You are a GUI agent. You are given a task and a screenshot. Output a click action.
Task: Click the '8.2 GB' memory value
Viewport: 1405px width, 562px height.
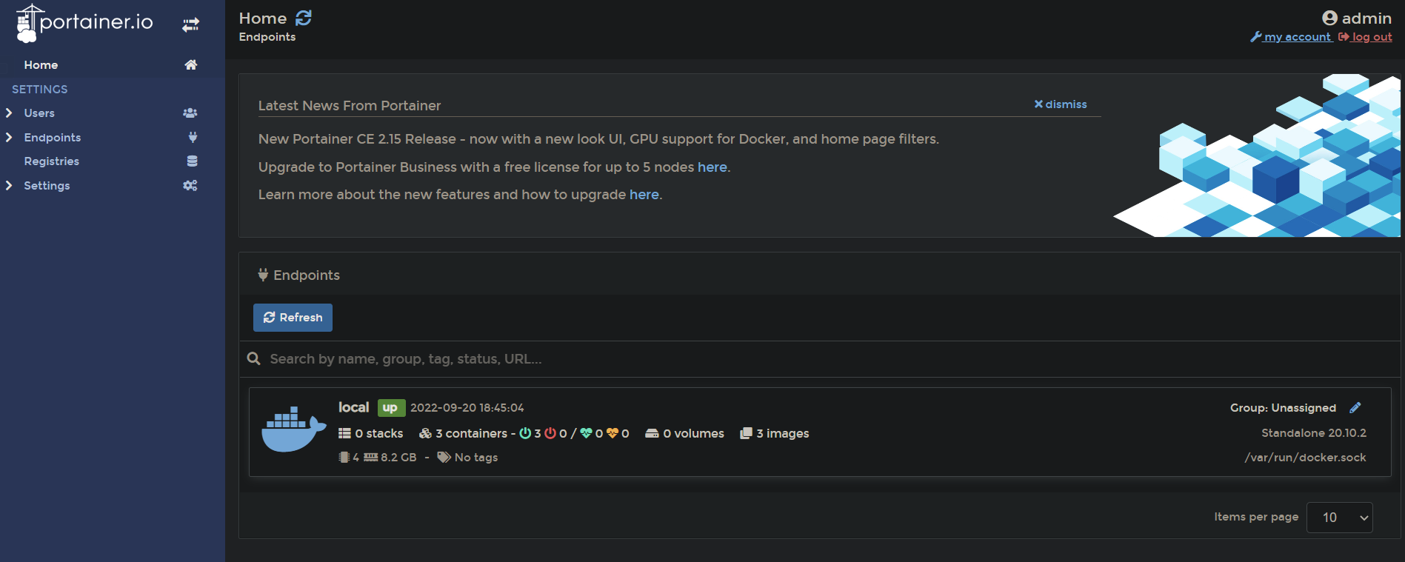point(398,458)
